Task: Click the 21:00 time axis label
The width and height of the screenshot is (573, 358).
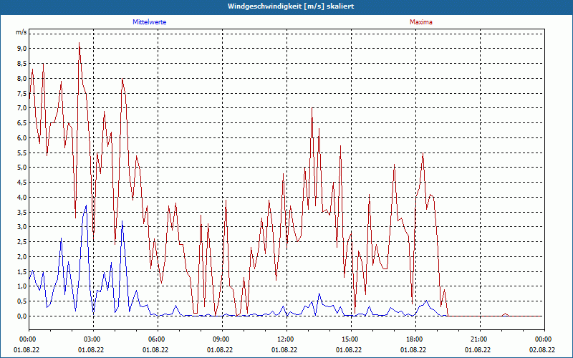Action: (480, 339)
